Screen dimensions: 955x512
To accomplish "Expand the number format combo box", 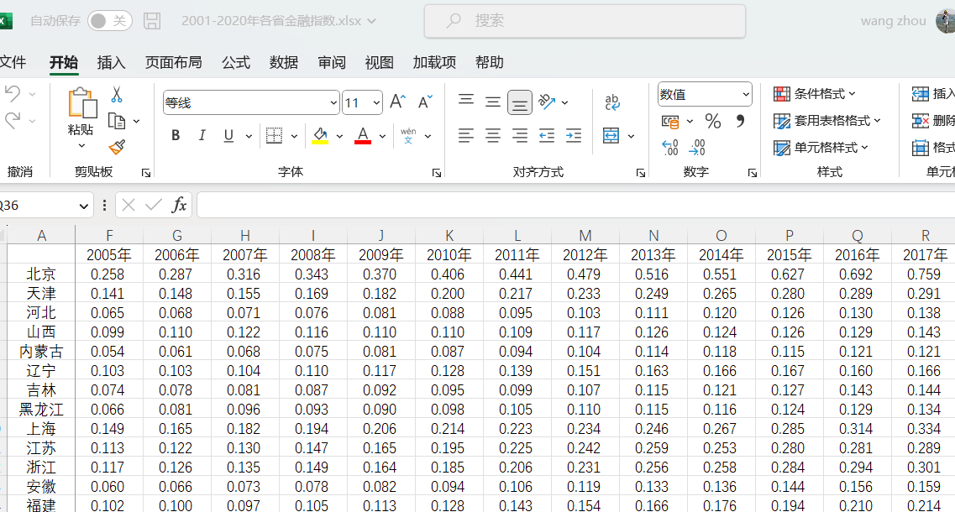I will (x=746, y=95).
